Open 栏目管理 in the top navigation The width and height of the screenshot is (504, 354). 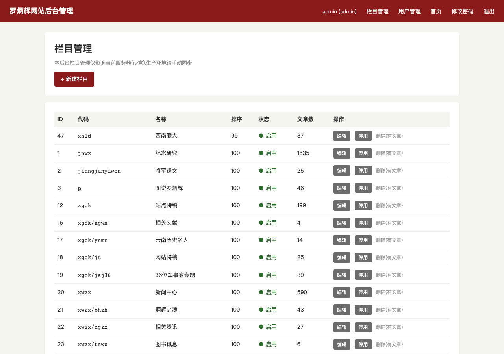pyautogui.click(x=377, y=11)
